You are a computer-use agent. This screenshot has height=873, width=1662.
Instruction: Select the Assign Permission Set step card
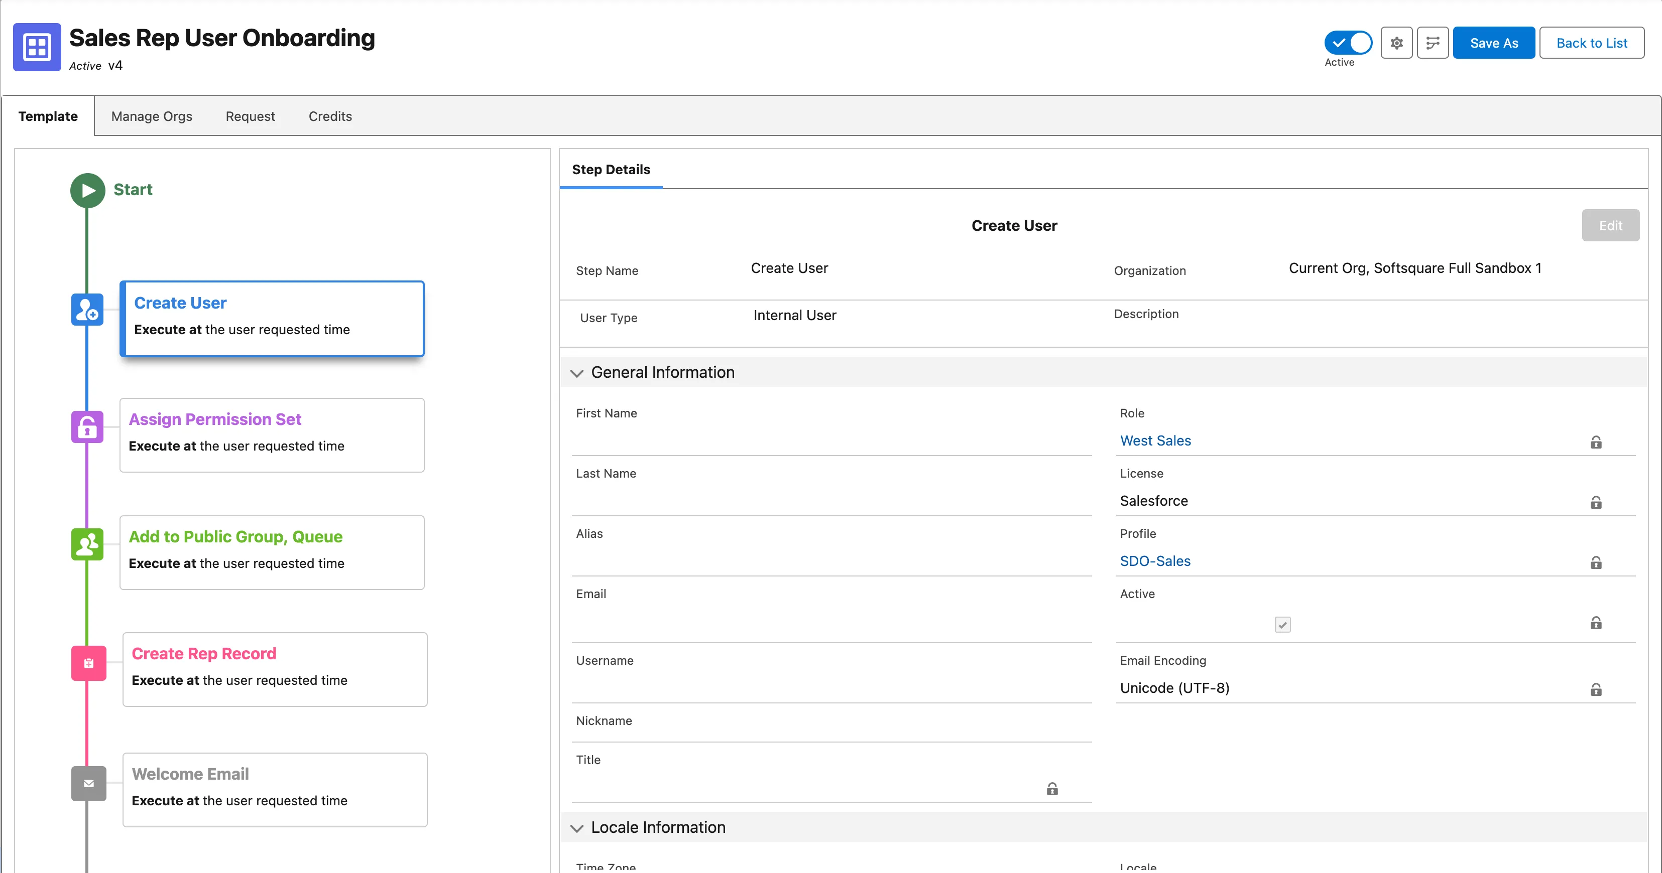pyautogui.click(x=272, y=434)
